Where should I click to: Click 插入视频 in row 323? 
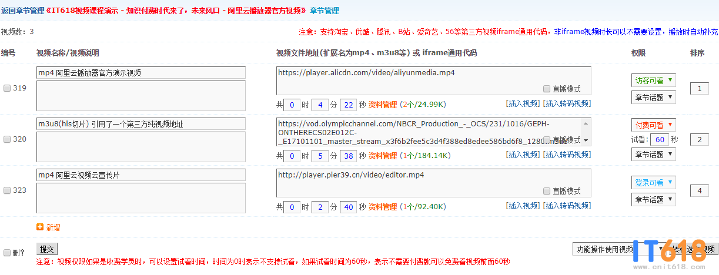pos(522,206)
